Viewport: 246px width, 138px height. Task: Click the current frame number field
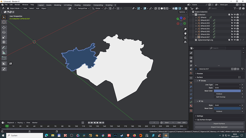[x=154, y=123]
